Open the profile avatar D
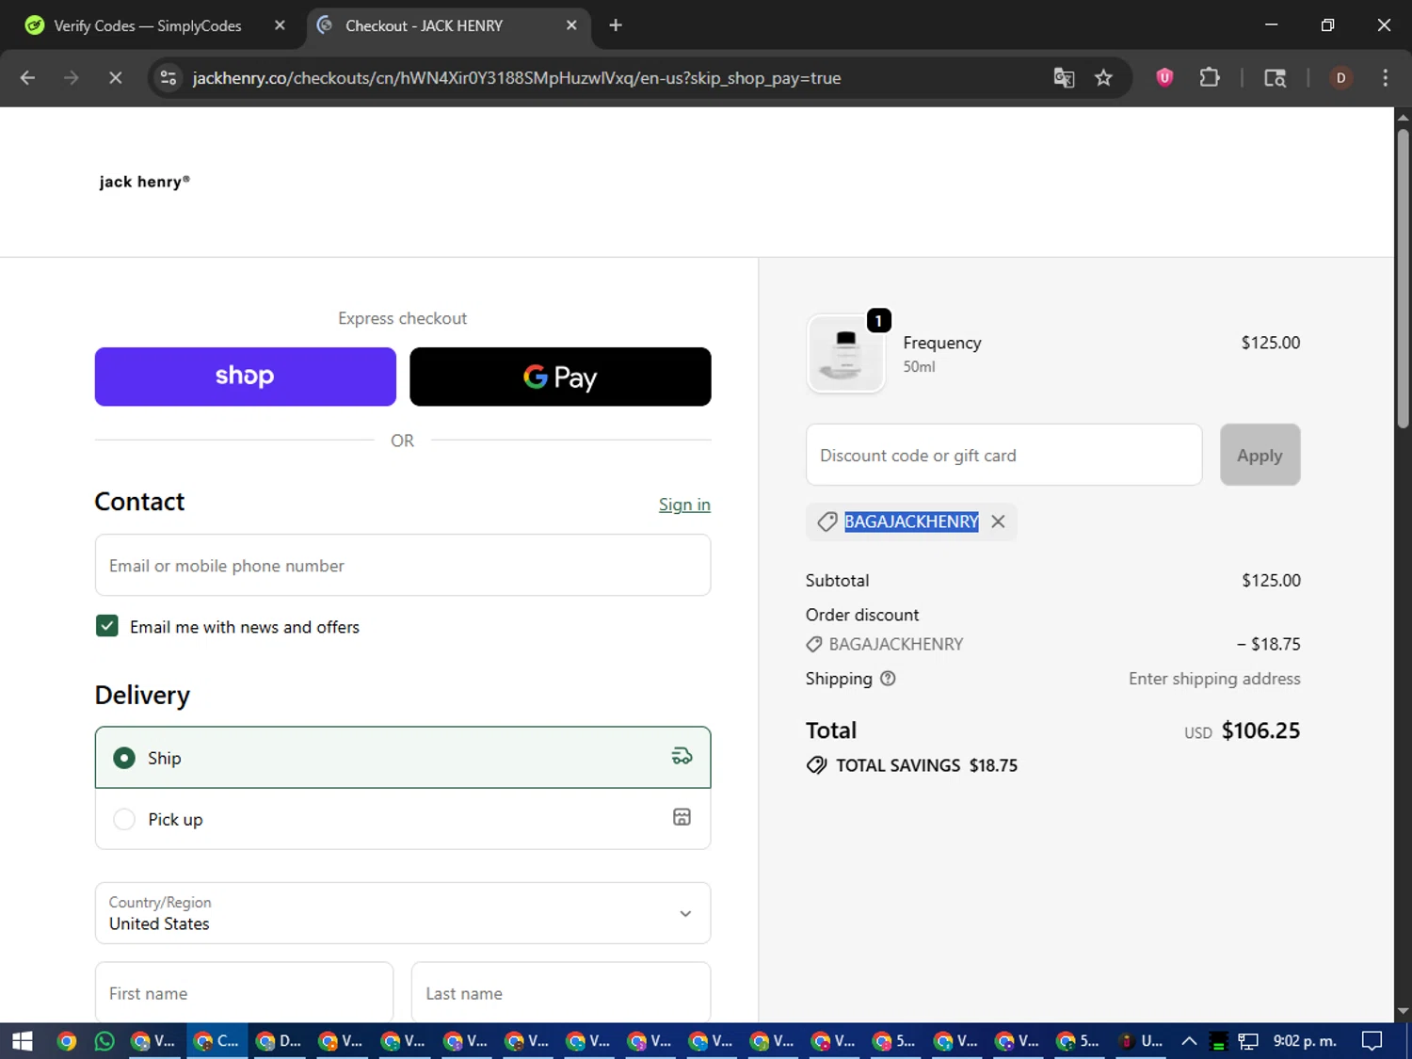Image resolution: width=1412 pixels, height=1059 pixels. [x=1340, y=78]
